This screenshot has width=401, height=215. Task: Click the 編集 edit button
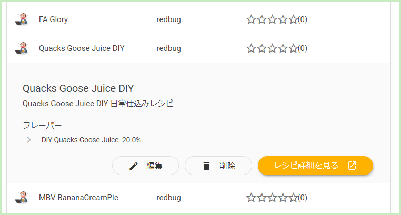click(145, 166)
